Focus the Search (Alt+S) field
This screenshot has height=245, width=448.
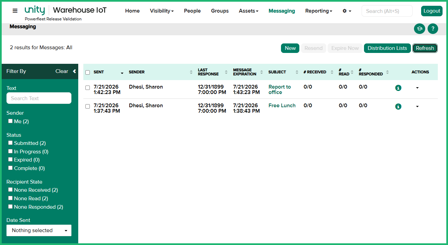(x=387, y=11)
